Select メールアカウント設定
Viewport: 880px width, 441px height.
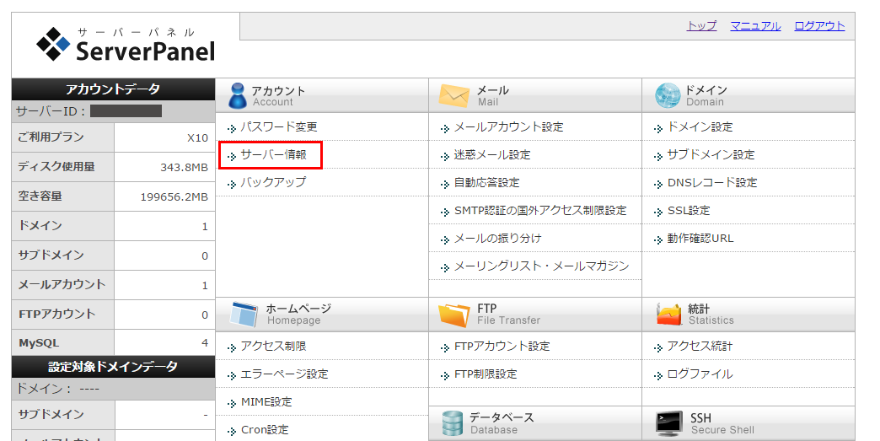tap(508, 127)
